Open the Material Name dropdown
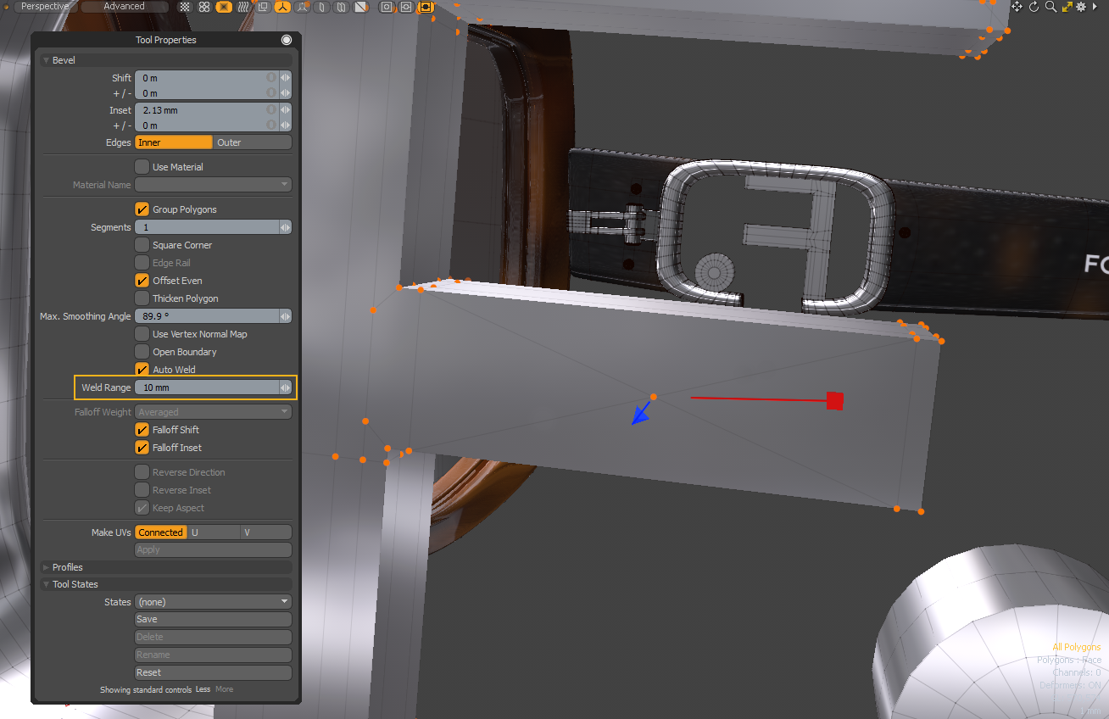The width and height of the screenshot is (1109, 719). 213,185
